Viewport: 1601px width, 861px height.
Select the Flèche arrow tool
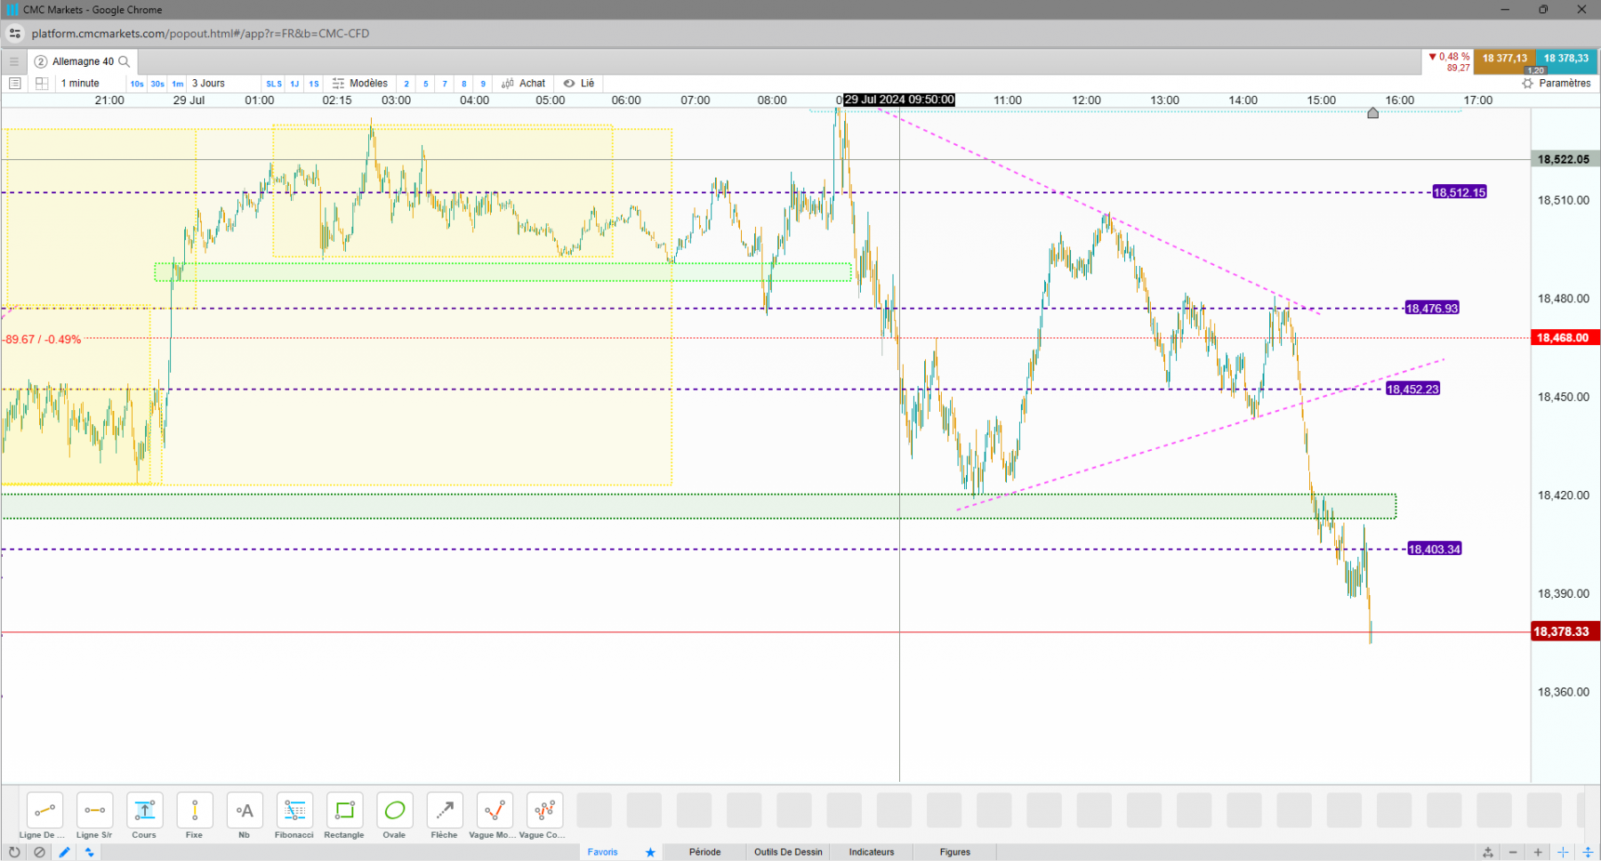point(445,810)
